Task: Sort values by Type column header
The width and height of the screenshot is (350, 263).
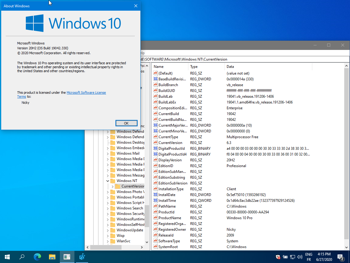Action: click(207, 67)
